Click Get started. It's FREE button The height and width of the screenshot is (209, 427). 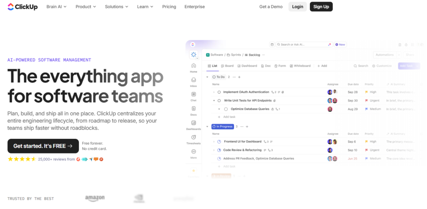[x=43, y=146]
